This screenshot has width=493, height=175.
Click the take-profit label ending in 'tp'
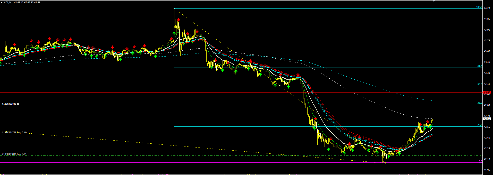coord(10,104)
